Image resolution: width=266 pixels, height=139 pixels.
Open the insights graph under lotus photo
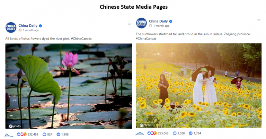tap(9, 135)
